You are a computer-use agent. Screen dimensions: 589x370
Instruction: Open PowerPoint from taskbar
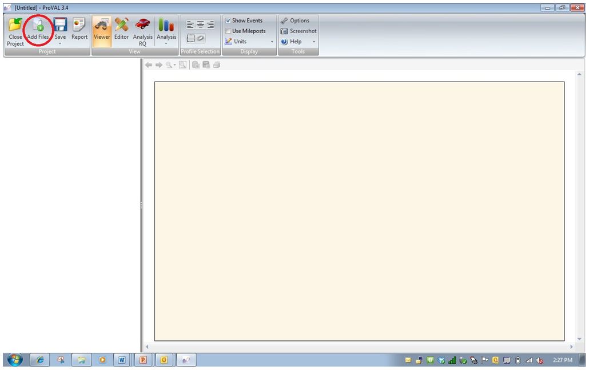pos(143,360)
